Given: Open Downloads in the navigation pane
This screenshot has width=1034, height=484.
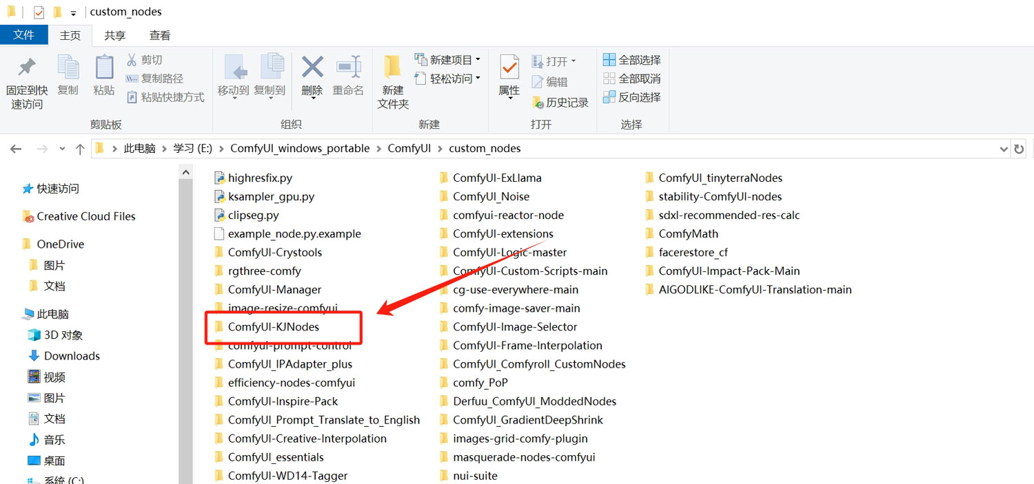Looking at the screenshot, I should click(x=64, y=356).
